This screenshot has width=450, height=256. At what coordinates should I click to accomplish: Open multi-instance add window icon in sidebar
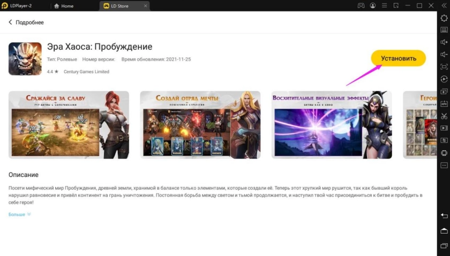[x=444, y=91]
